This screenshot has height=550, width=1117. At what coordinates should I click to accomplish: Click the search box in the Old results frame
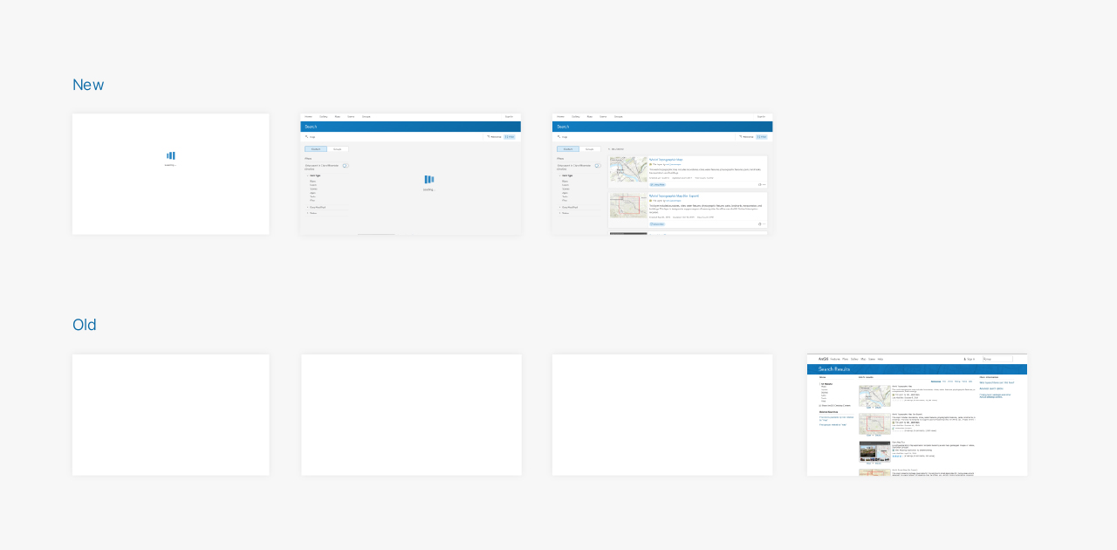(x=997, y=359)
